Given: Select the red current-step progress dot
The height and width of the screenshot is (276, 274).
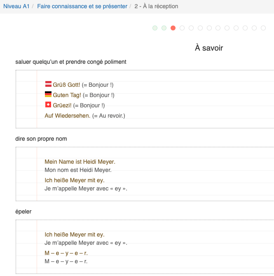Looking at the screenshot, I should 173,28.
